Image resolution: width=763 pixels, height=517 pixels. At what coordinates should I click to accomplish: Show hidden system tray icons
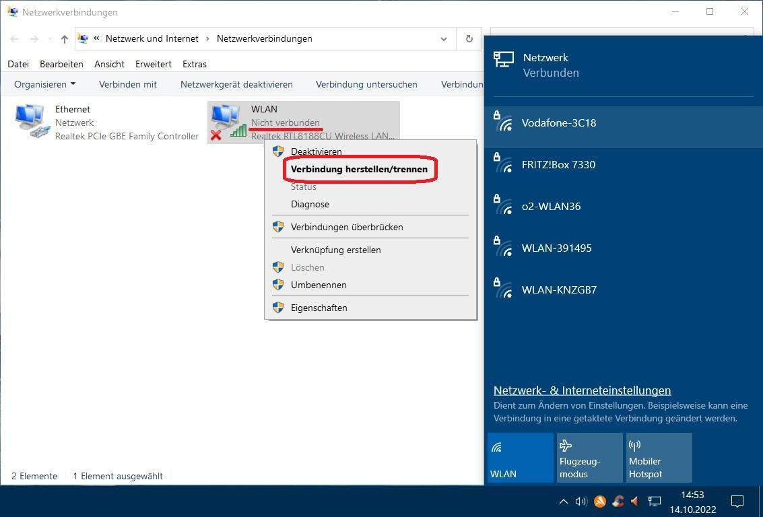click(x=564, y=502)
